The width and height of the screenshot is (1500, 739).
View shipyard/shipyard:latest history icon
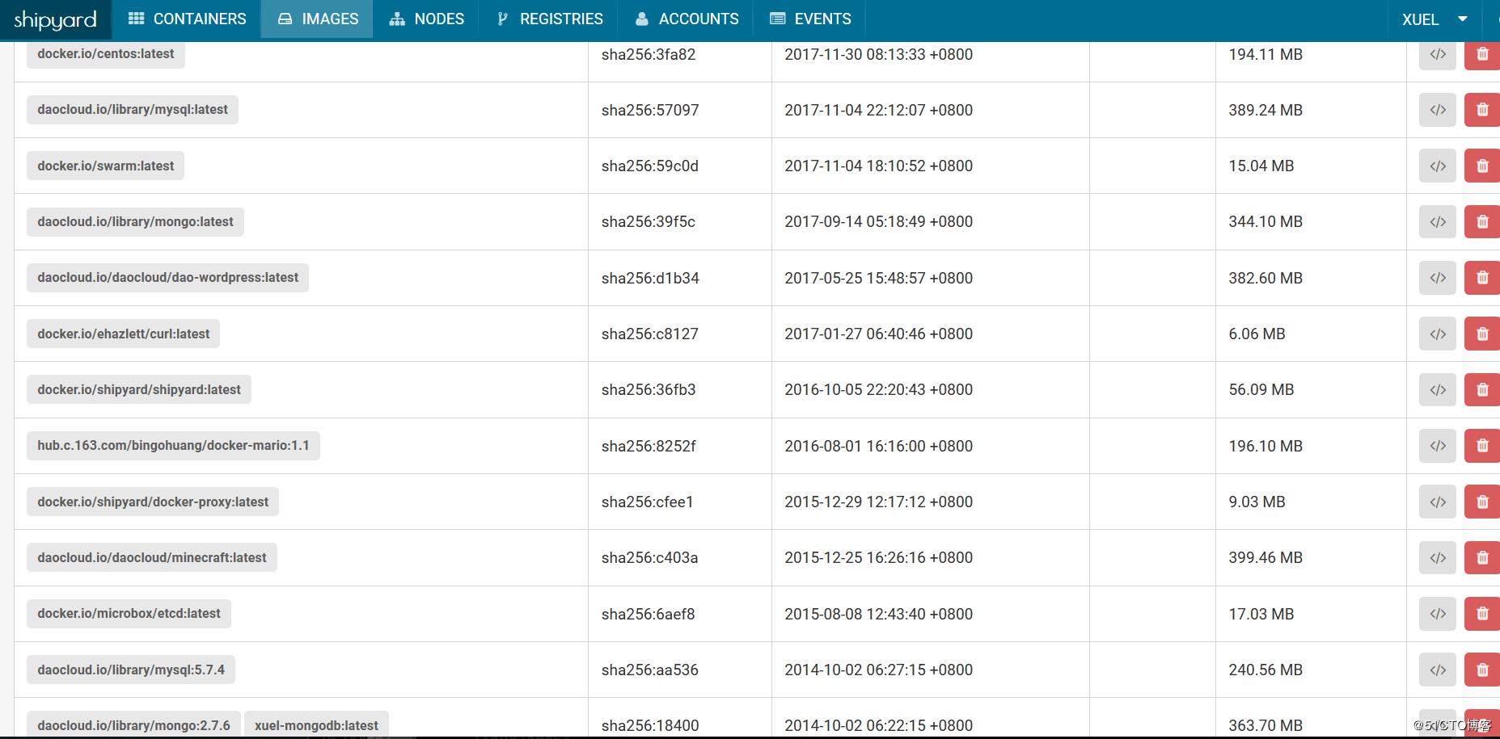tap(1438, 389)
